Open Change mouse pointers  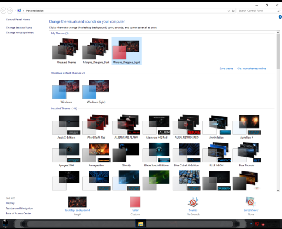20,33
